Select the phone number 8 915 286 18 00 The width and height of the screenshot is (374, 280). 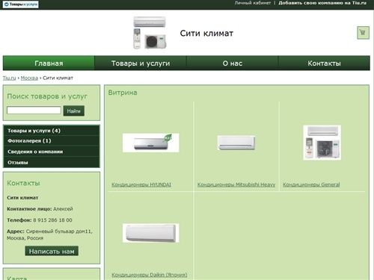52,220
